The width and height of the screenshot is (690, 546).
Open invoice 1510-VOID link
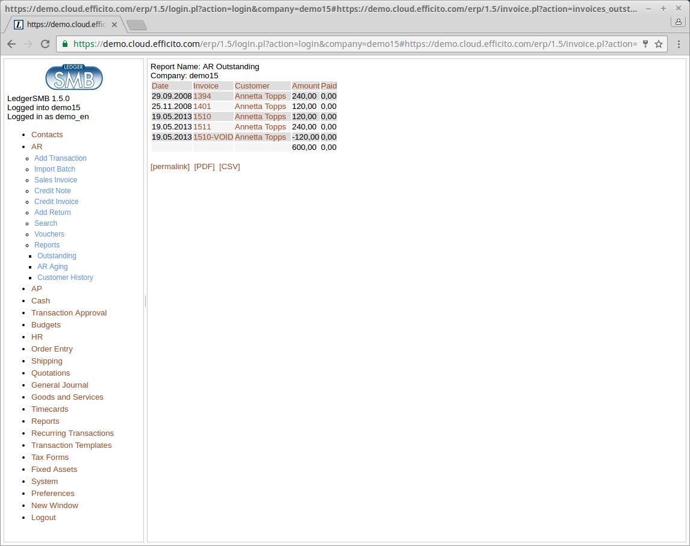coord(213,137)
